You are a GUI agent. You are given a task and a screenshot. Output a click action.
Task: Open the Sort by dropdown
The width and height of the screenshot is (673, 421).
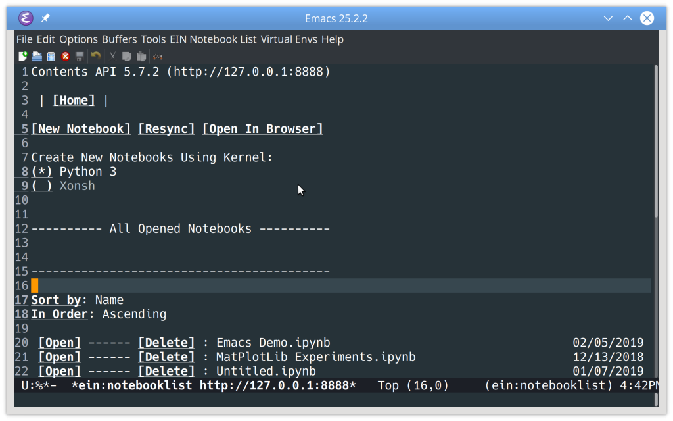tap(56, 299)
